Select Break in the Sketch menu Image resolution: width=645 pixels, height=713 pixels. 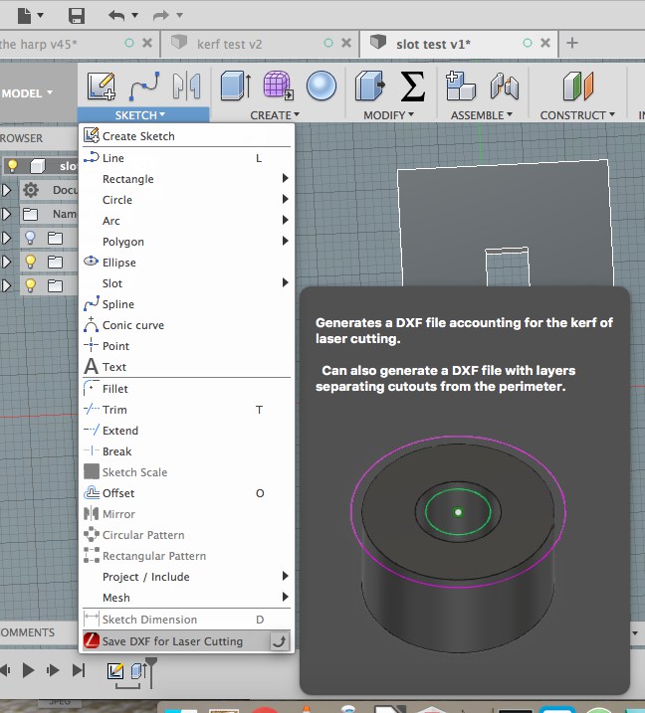[186, 451]
